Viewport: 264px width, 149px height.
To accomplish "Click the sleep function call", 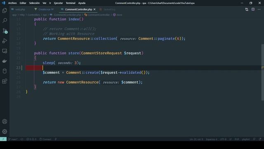I will click(48, 62).
